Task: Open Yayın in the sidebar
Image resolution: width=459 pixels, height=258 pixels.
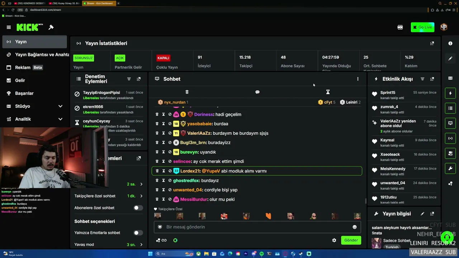Action: (35, 42)
